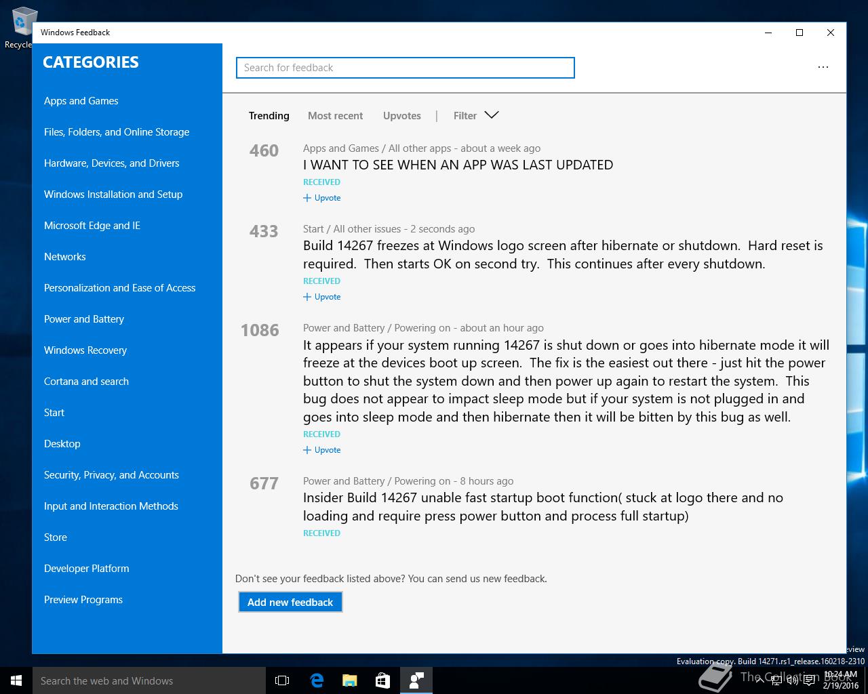Open the three-dot more options menu
Screen dimensions: 868x694
[x=823, y=67]
